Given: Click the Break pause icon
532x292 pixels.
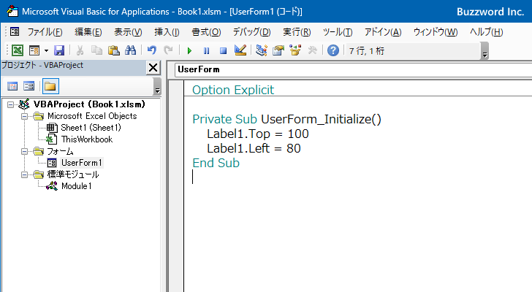Looking at the screenshot, I should [206, 51].
